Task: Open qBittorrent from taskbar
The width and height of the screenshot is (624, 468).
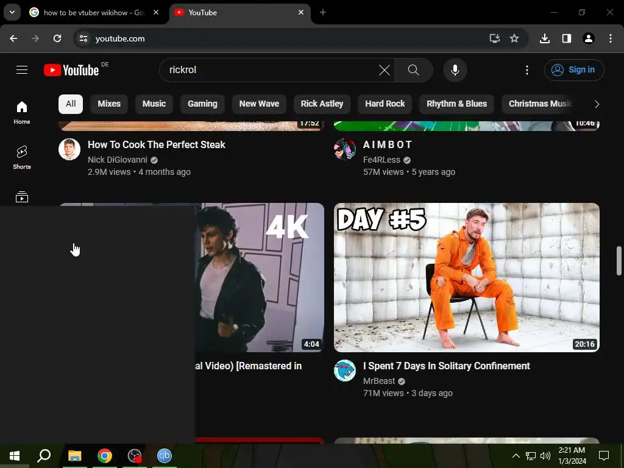Action: click(x=165, y=456)
